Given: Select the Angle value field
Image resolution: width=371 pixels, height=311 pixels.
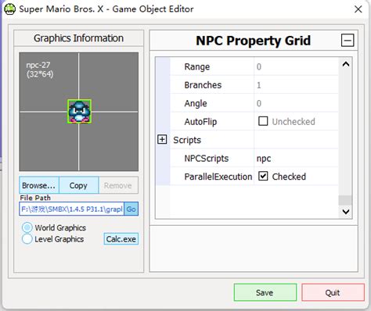Looking at the screenshot, I should (x=296, y=103).
